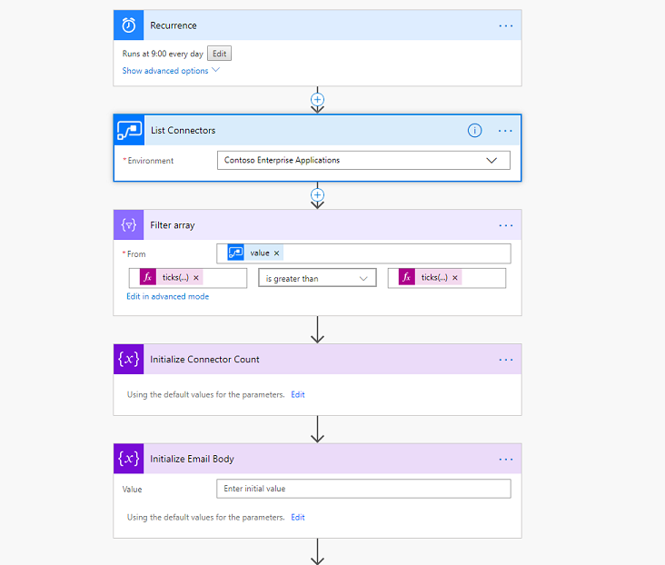
Task: Open the 'is greater than' operator dropdown
Action: 317,279
